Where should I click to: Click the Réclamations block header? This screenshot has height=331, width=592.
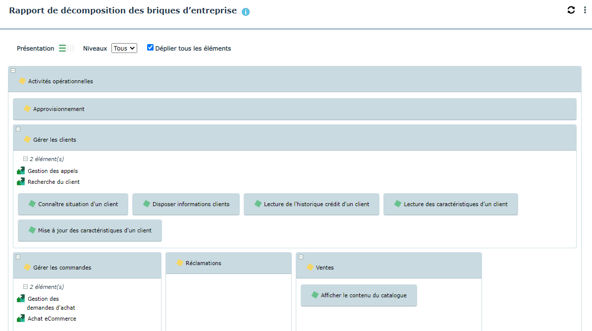click(228, 263)
